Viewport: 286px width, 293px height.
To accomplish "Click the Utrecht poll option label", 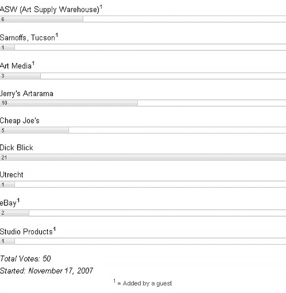I will [x=12, y=175].
